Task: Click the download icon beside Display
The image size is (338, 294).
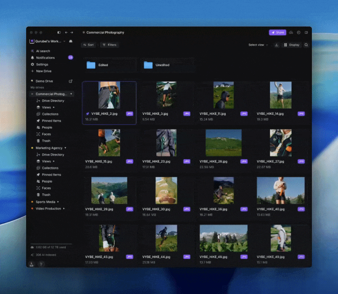Action: (276, 45)
